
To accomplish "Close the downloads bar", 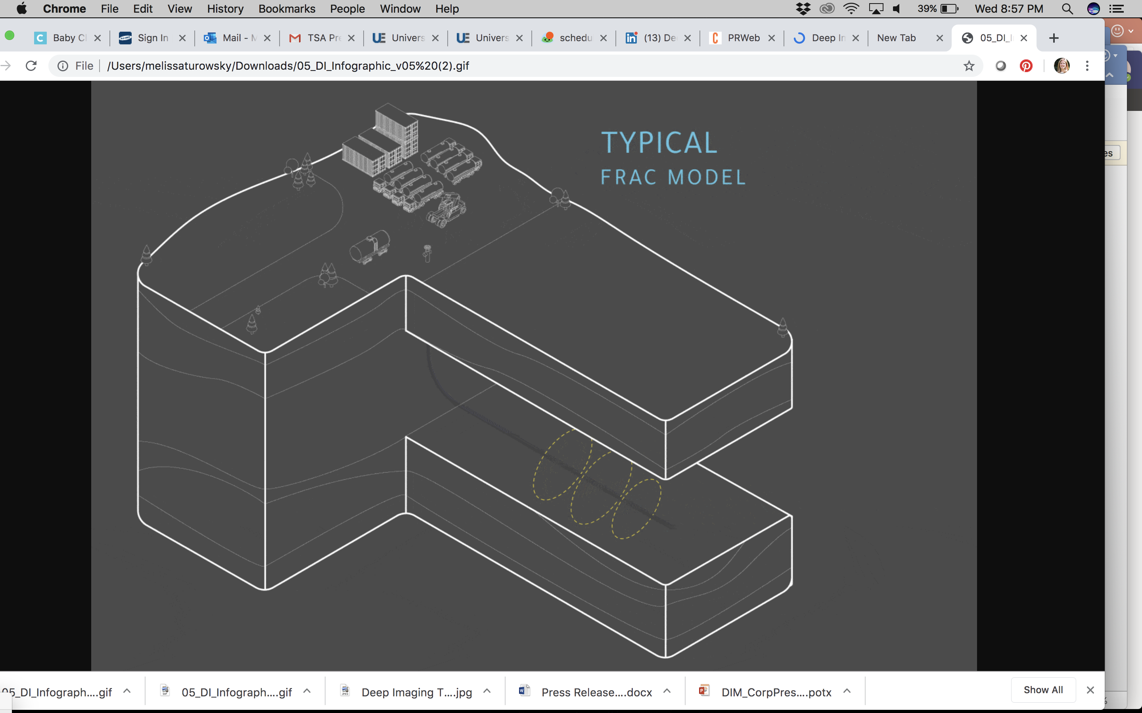I will click(x=1090, y=690).
